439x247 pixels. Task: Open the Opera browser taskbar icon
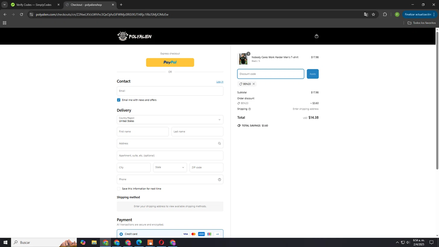click(x=161, y=243)
